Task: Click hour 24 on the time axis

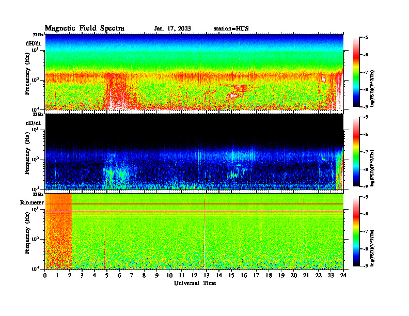Action: click(343, 276)
